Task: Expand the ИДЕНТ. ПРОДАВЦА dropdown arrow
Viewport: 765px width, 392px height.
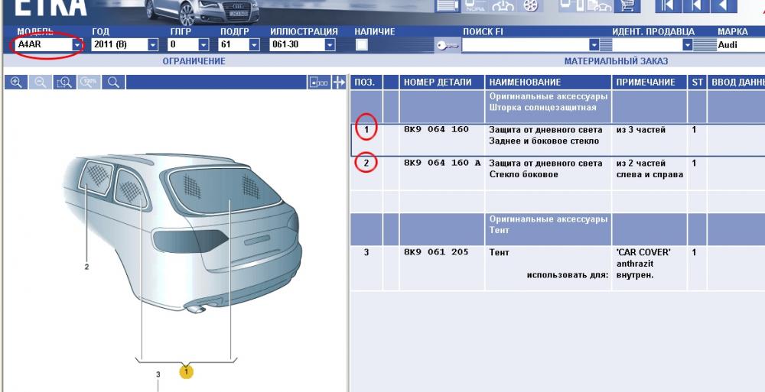Action: (688, 45)
